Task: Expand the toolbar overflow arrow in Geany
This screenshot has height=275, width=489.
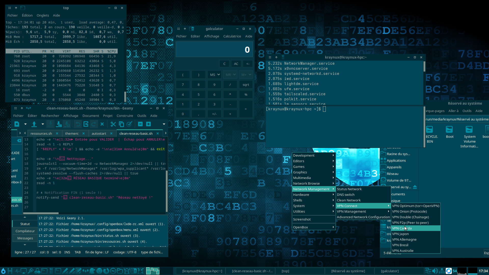Action: coord(164,124)
